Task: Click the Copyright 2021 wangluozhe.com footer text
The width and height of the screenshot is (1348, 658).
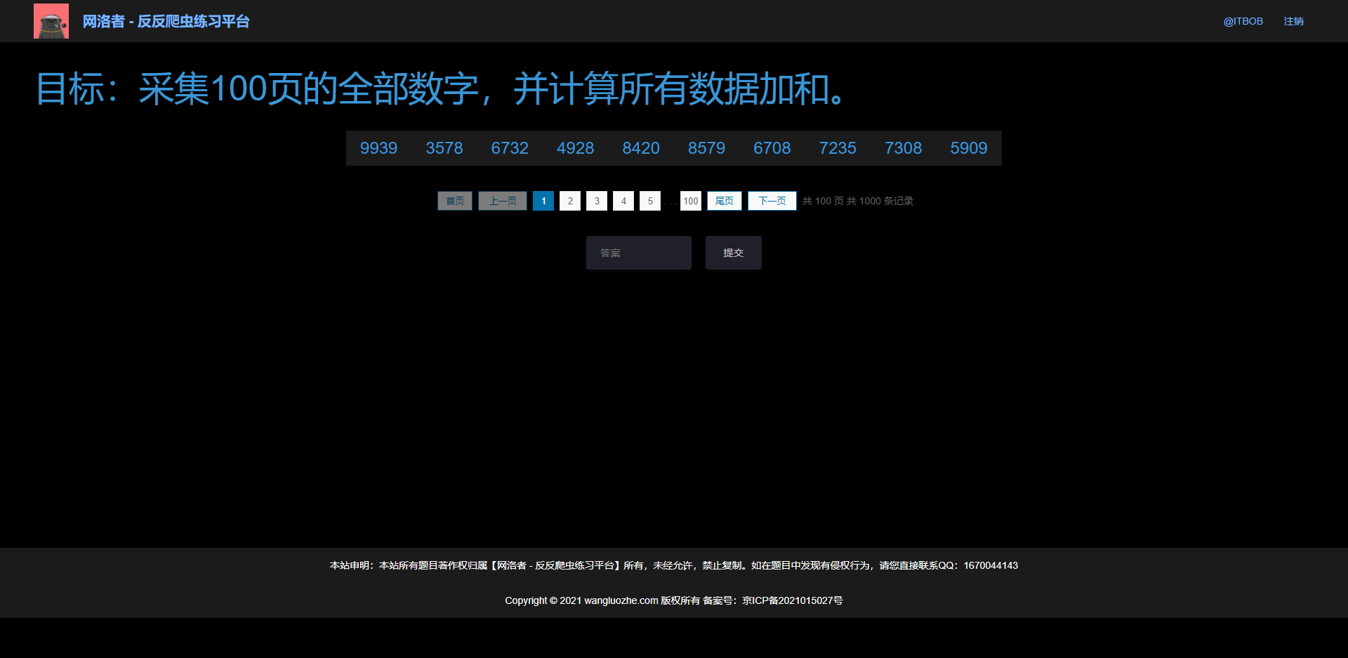Action: pos(674,600)
